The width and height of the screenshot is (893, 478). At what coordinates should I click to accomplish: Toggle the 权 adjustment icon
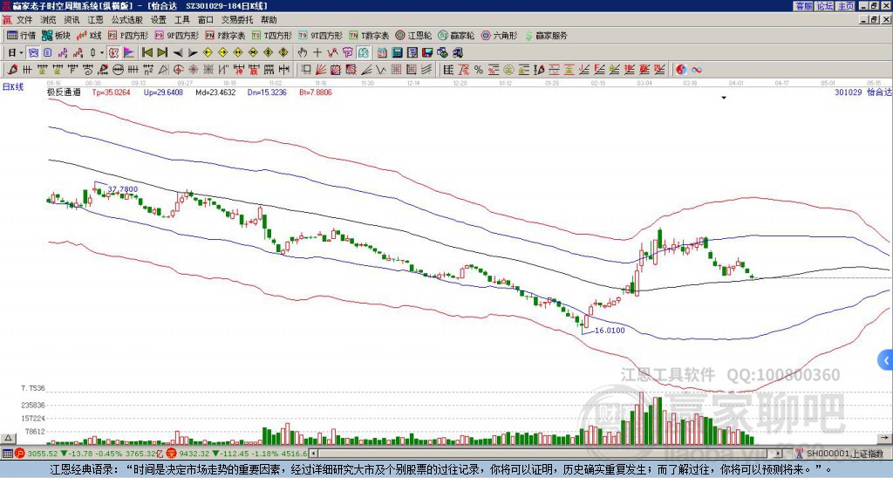click(x=113, y=53)
